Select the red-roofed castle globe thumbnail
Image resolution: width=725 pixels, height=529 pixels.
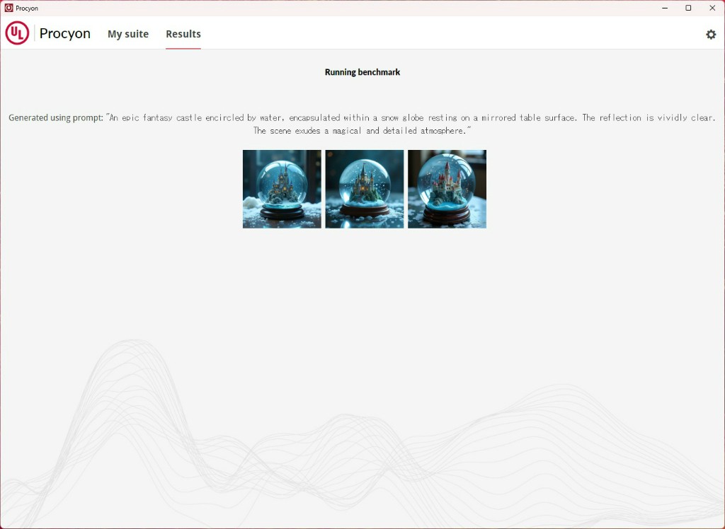(447, 189)
